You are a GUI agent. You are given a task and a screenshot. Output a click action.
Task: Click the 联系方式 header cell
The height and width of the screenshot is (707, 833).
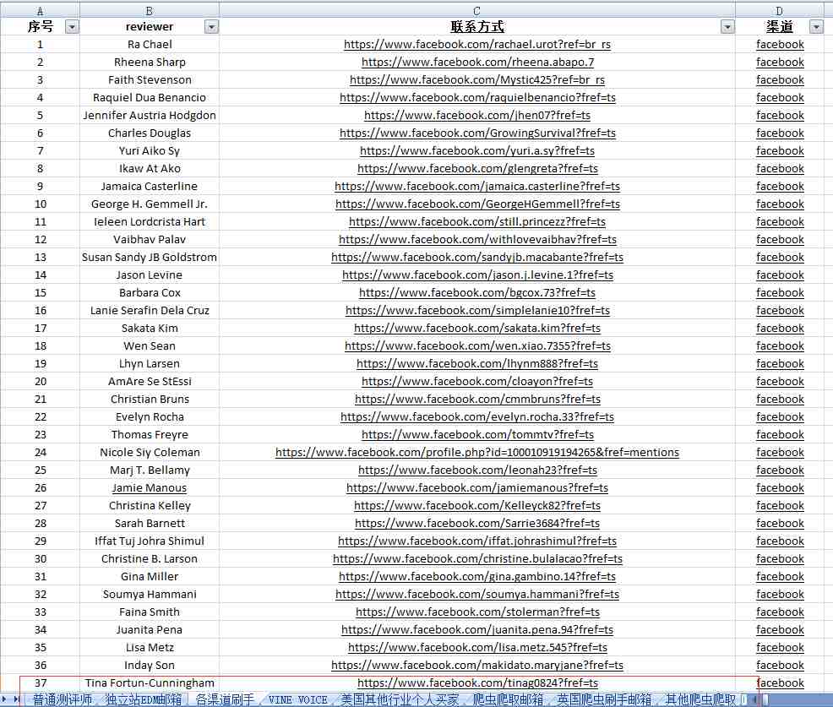(x=477, y=26)
